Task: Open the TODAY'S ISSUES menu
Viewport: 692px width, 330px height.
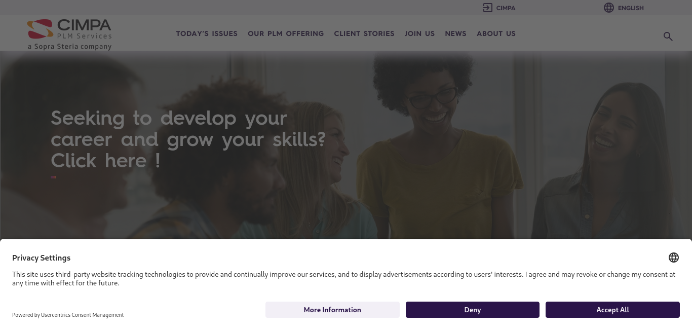Action: (207, 33)
